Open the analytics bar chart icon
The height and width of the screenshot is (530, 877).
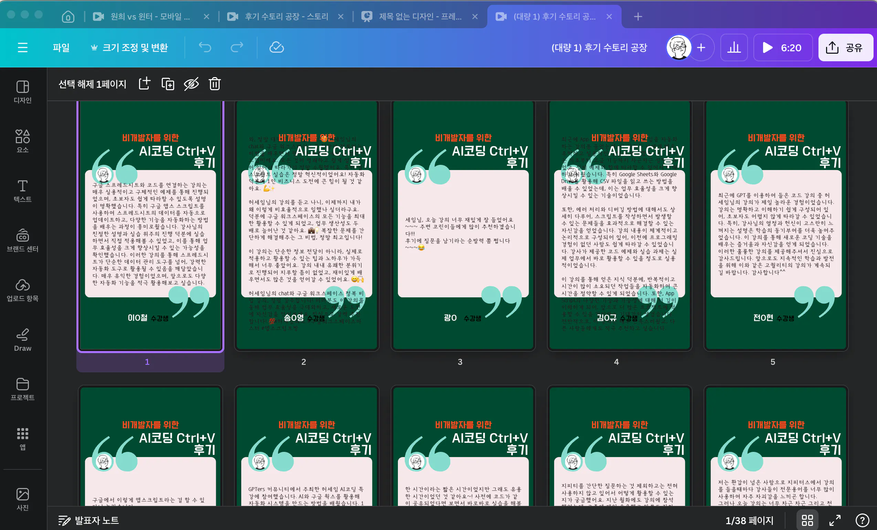click(x=733, y=47)
